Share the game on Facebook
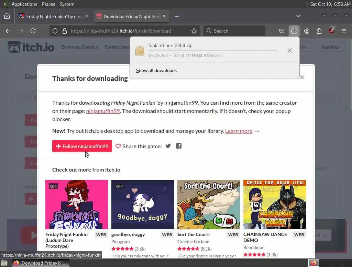The image size is (352, 267). (x=179, y=146)
